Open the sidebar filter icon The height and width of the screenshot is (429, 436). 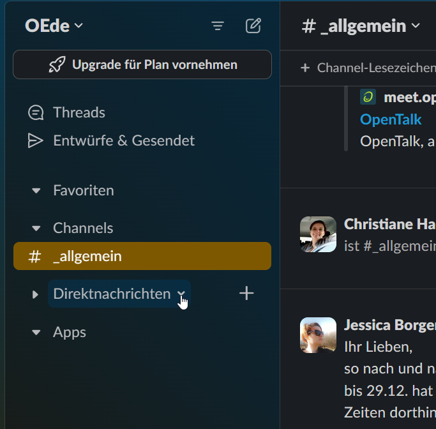218,26
